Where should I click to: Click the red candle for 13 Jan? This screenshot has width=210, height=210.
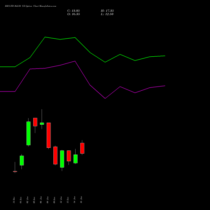pyautogui.click(x=69, y=156)
